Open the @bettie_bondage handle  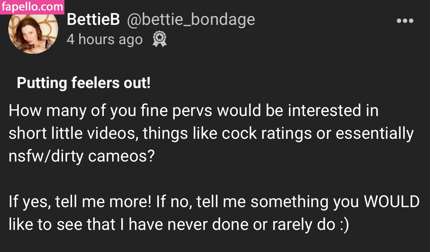(x=191, y=20)
